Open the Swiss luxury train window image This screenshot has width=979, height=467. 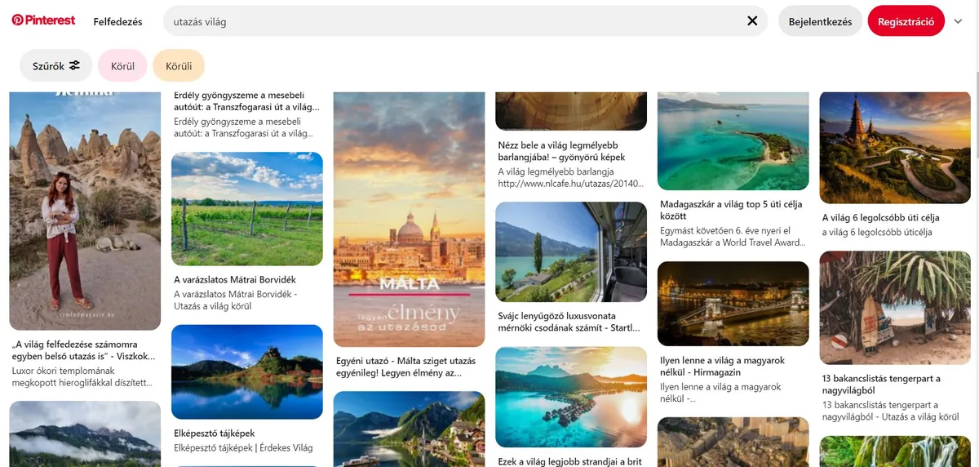(x=571, y=252)
